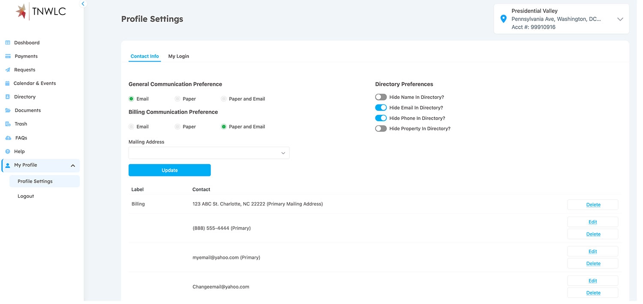This screenshot has width=643, height=304.
Task: Collapse sidebar using the top arrow
Action: [83, 4]
